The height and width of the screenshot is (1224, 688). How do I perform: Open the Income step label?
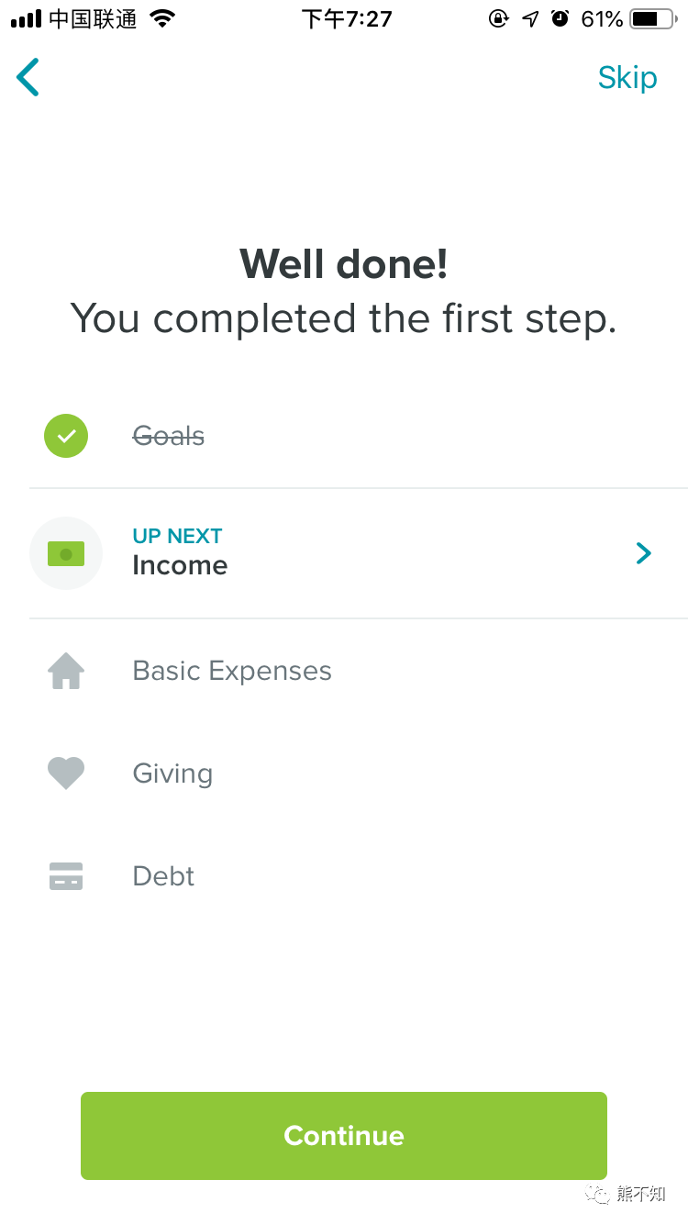click(180, 565)
